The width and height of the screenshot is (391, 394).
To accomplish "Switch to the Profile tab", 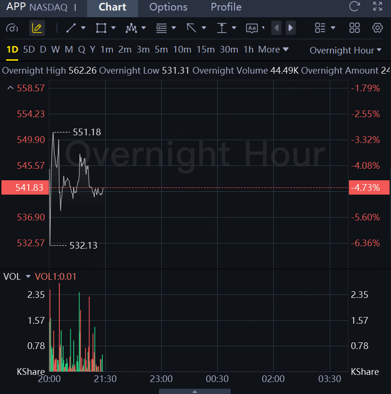I will [x=226, y=7].
